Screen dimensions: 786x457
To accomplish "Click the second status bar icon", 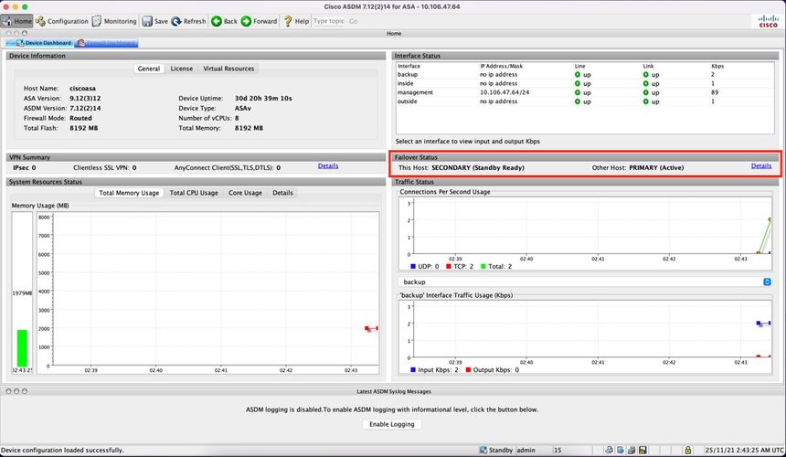I will coord(620,450).
